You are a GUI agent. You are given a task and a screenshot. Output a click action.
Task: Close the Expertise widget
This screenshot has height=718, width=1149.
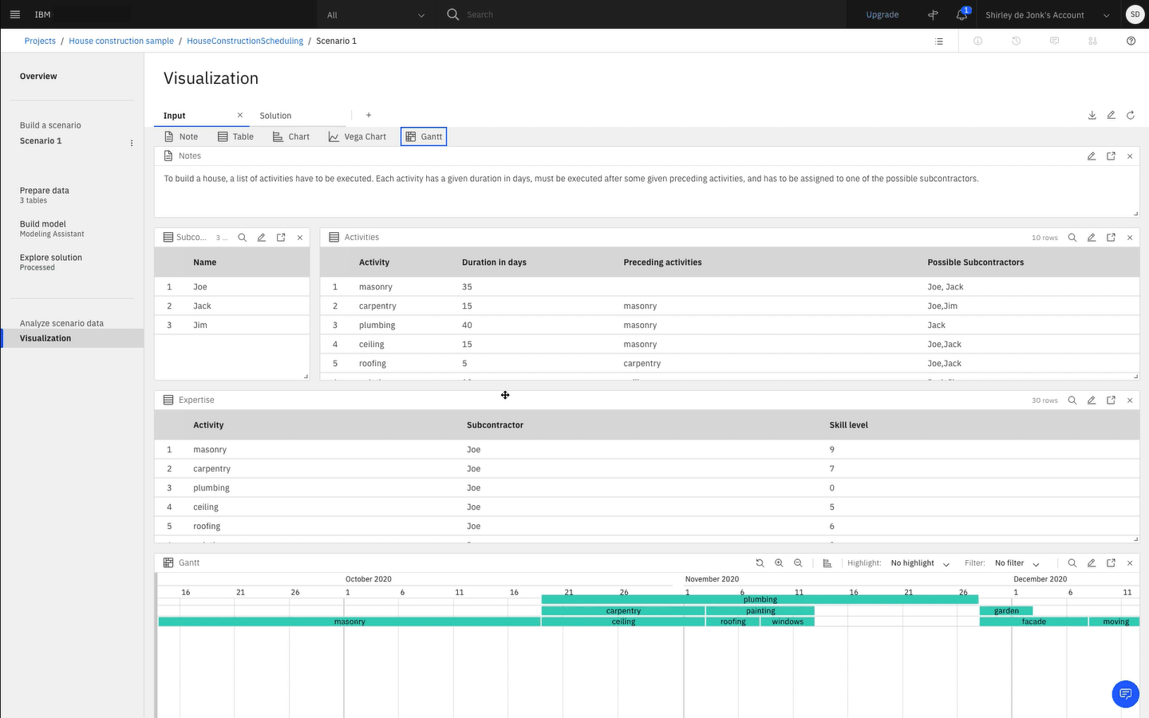pos(1130,400)
